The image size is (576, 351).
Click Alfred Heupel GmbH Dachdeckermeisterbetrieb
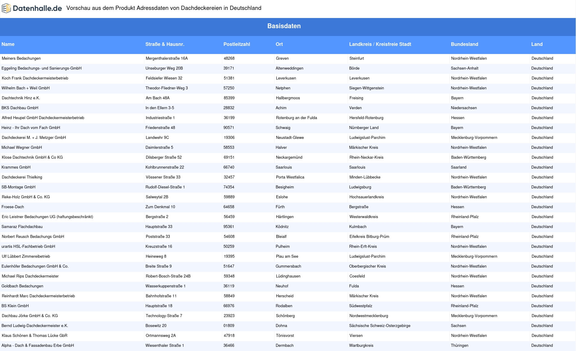[x=43, y=118]
